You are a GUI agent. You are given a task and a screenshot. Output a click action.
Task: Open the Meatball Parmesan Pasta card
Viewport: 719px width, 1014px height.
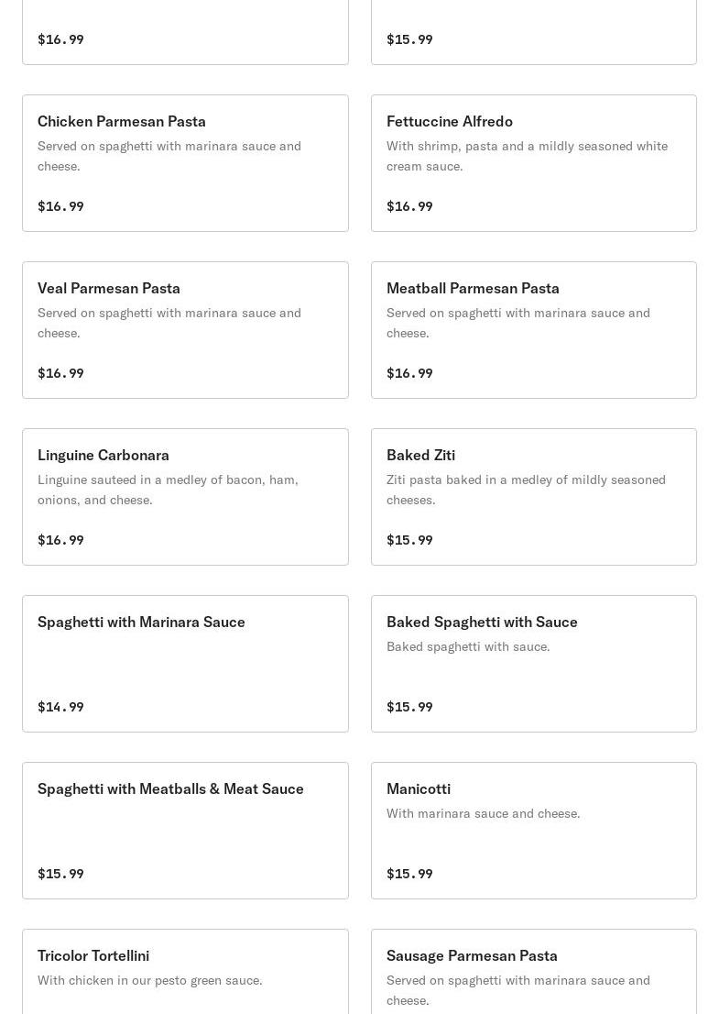473,288
